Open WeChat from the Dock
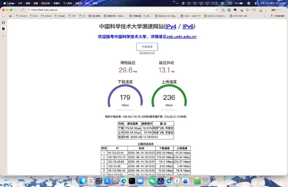This screenshot has height=187, width=288. click(x=152, y=181)
